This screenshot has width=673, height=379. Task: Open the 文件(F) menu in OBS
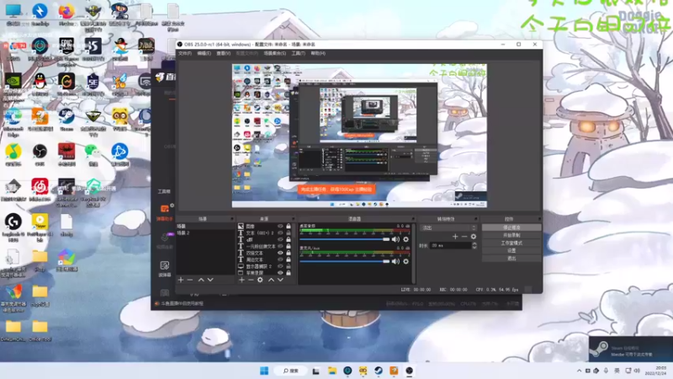[185, 53]
